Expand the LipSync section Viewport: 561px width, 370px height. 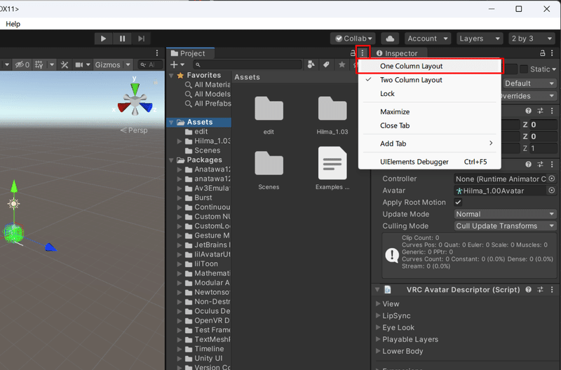click(x=378, y=315)
